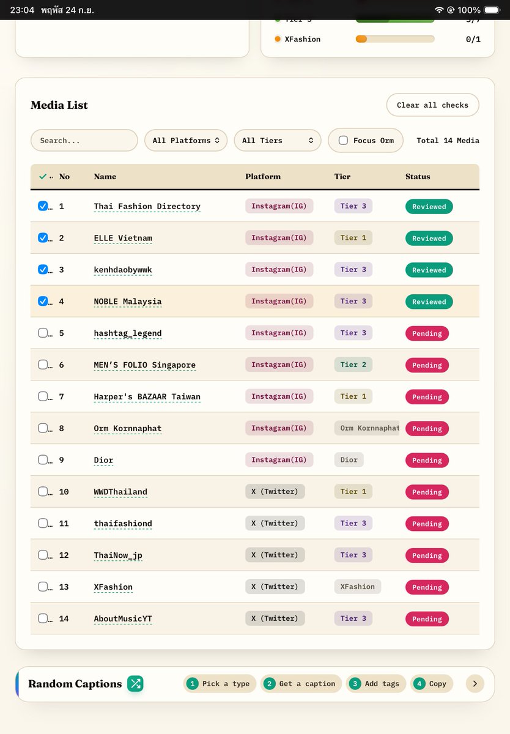
Task: Open the Dior name link
Action: pyautogui.click(x=103, y=461)
